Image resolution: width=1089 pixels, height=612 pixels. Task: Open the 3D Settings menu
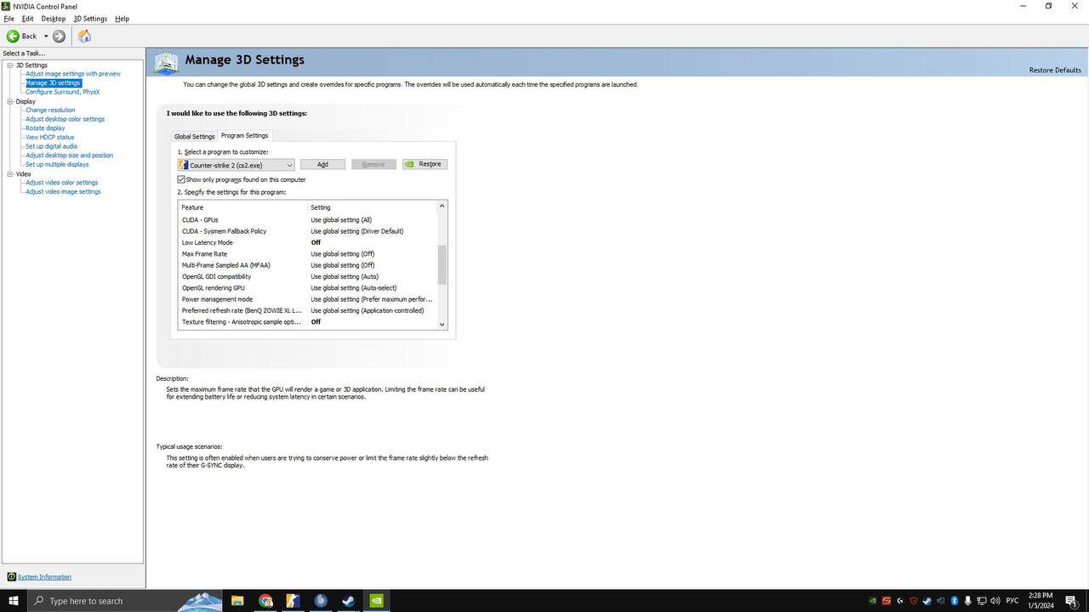click(90, 19)
